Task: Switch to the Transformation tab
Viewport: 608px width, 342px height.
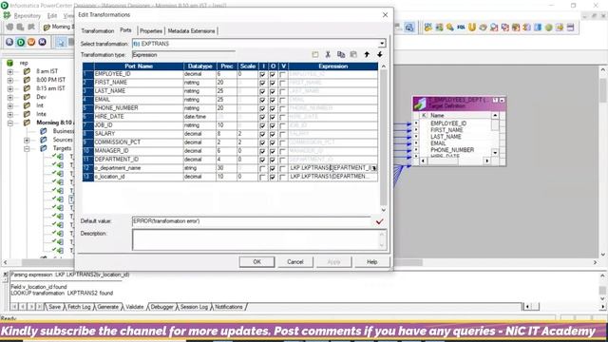Action: (x=97, y=31)
